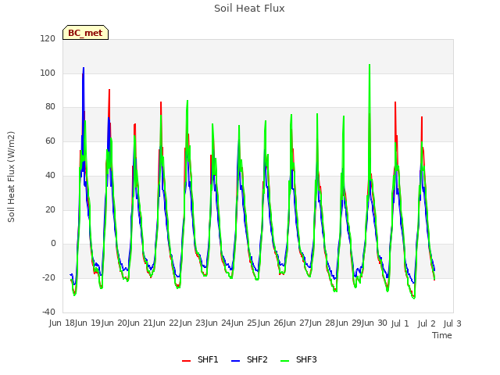Click the -40 y-axis tick label
500x375 pixels.
(x=48, y=312)
